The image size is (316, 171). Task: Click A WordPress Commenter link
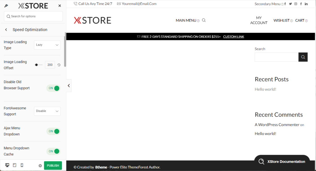click(x=277, y=124)
